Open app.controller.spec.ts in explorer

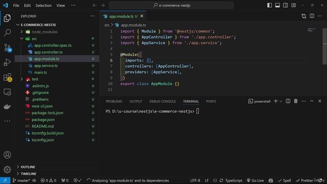tap(53, 45)
